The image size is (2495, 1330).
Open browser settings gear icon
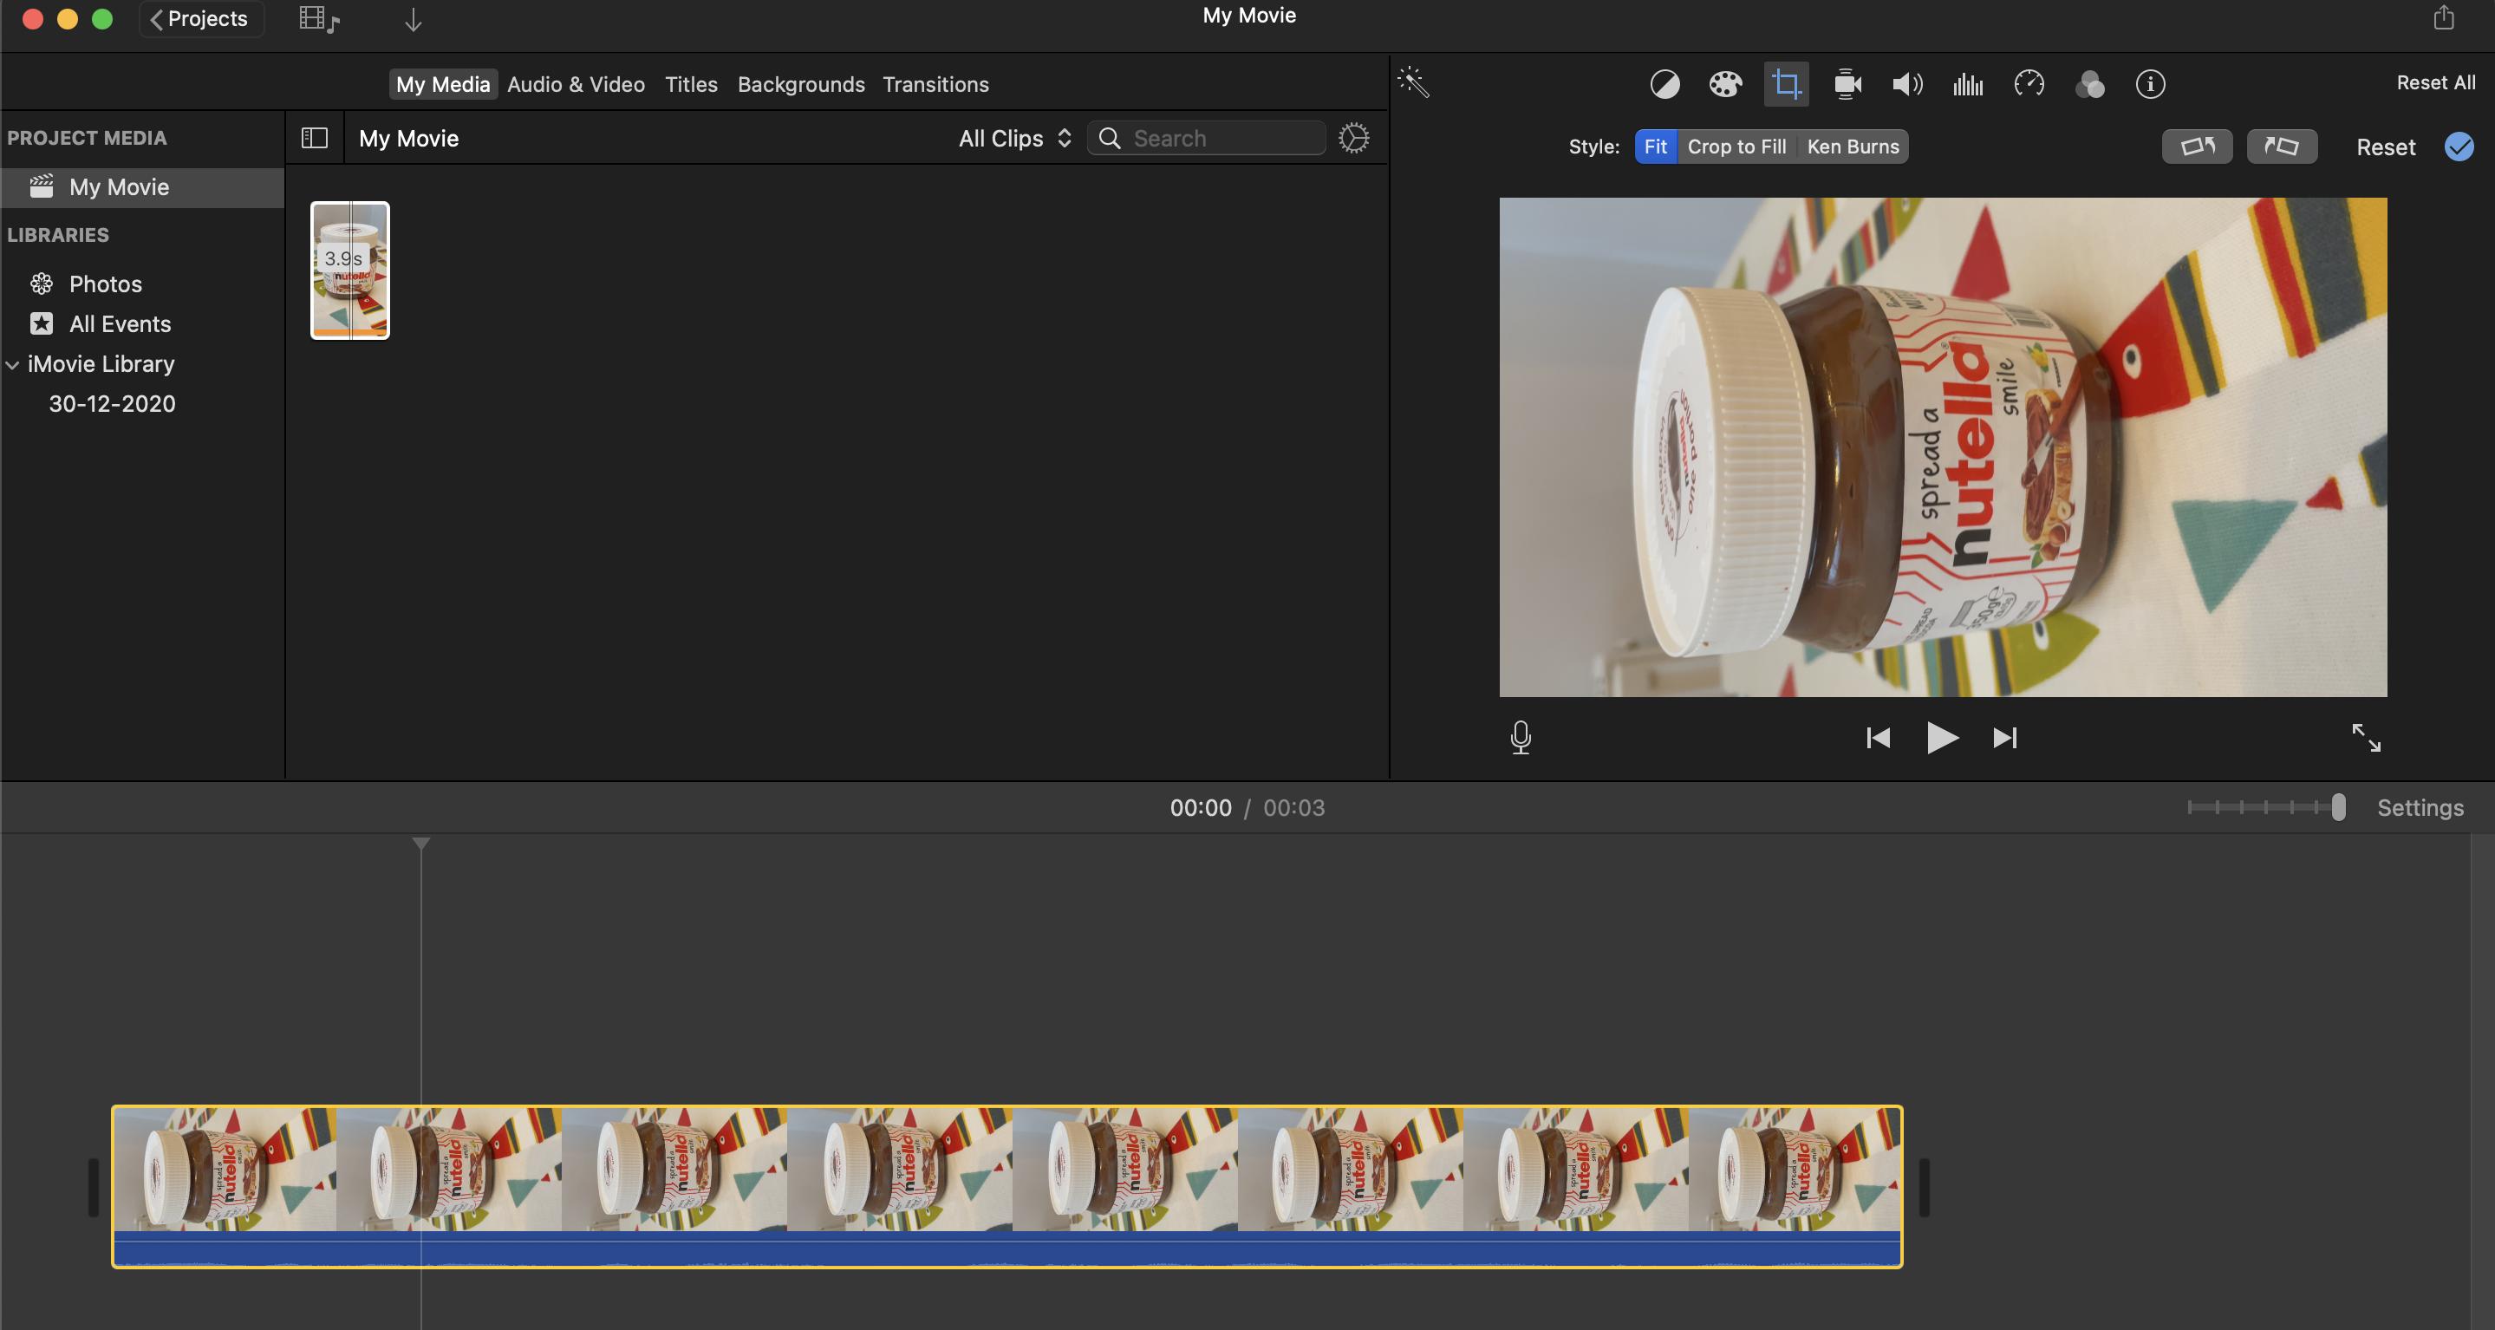1353,138
